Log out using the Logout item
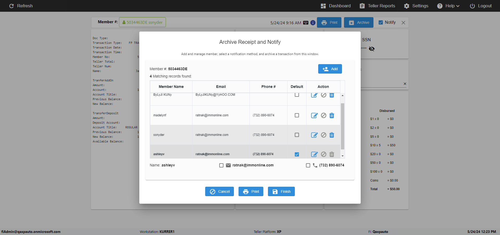 pos(481,6)
